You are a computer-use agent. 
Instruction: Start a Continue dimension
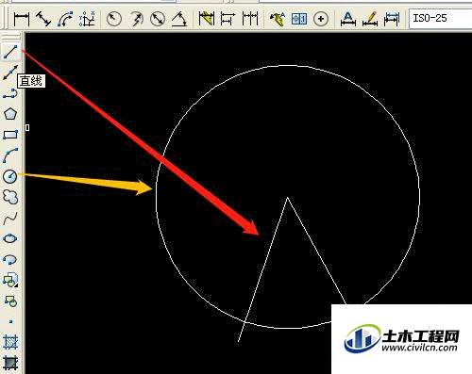pyautogui.click(x=250, y=19)
